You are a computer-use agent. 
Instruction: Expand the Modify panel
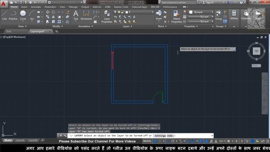click(58, 26)
